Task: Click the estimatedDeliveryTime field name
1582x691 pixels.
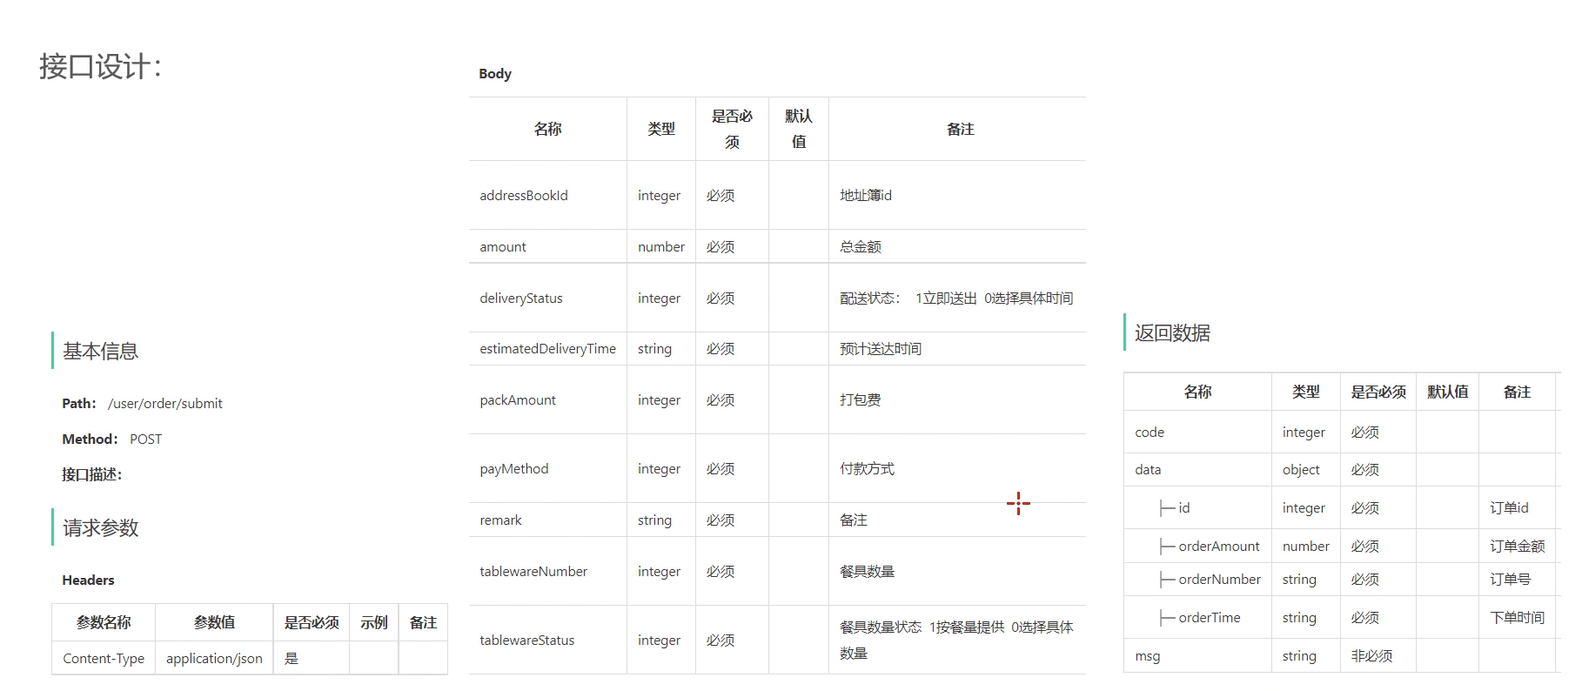Action: tap(547, 348)
